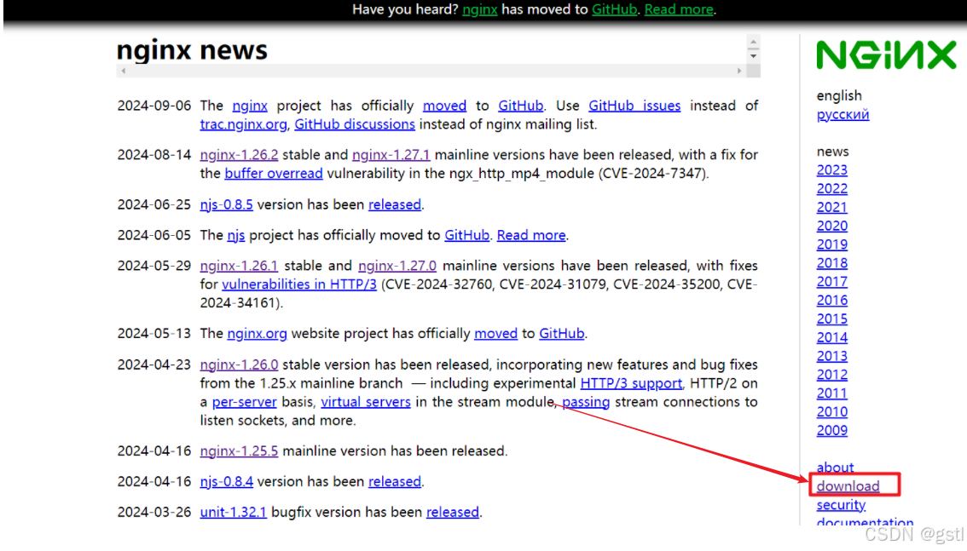Open news archive for 2023
967x551 pixels.
(831, 169)
